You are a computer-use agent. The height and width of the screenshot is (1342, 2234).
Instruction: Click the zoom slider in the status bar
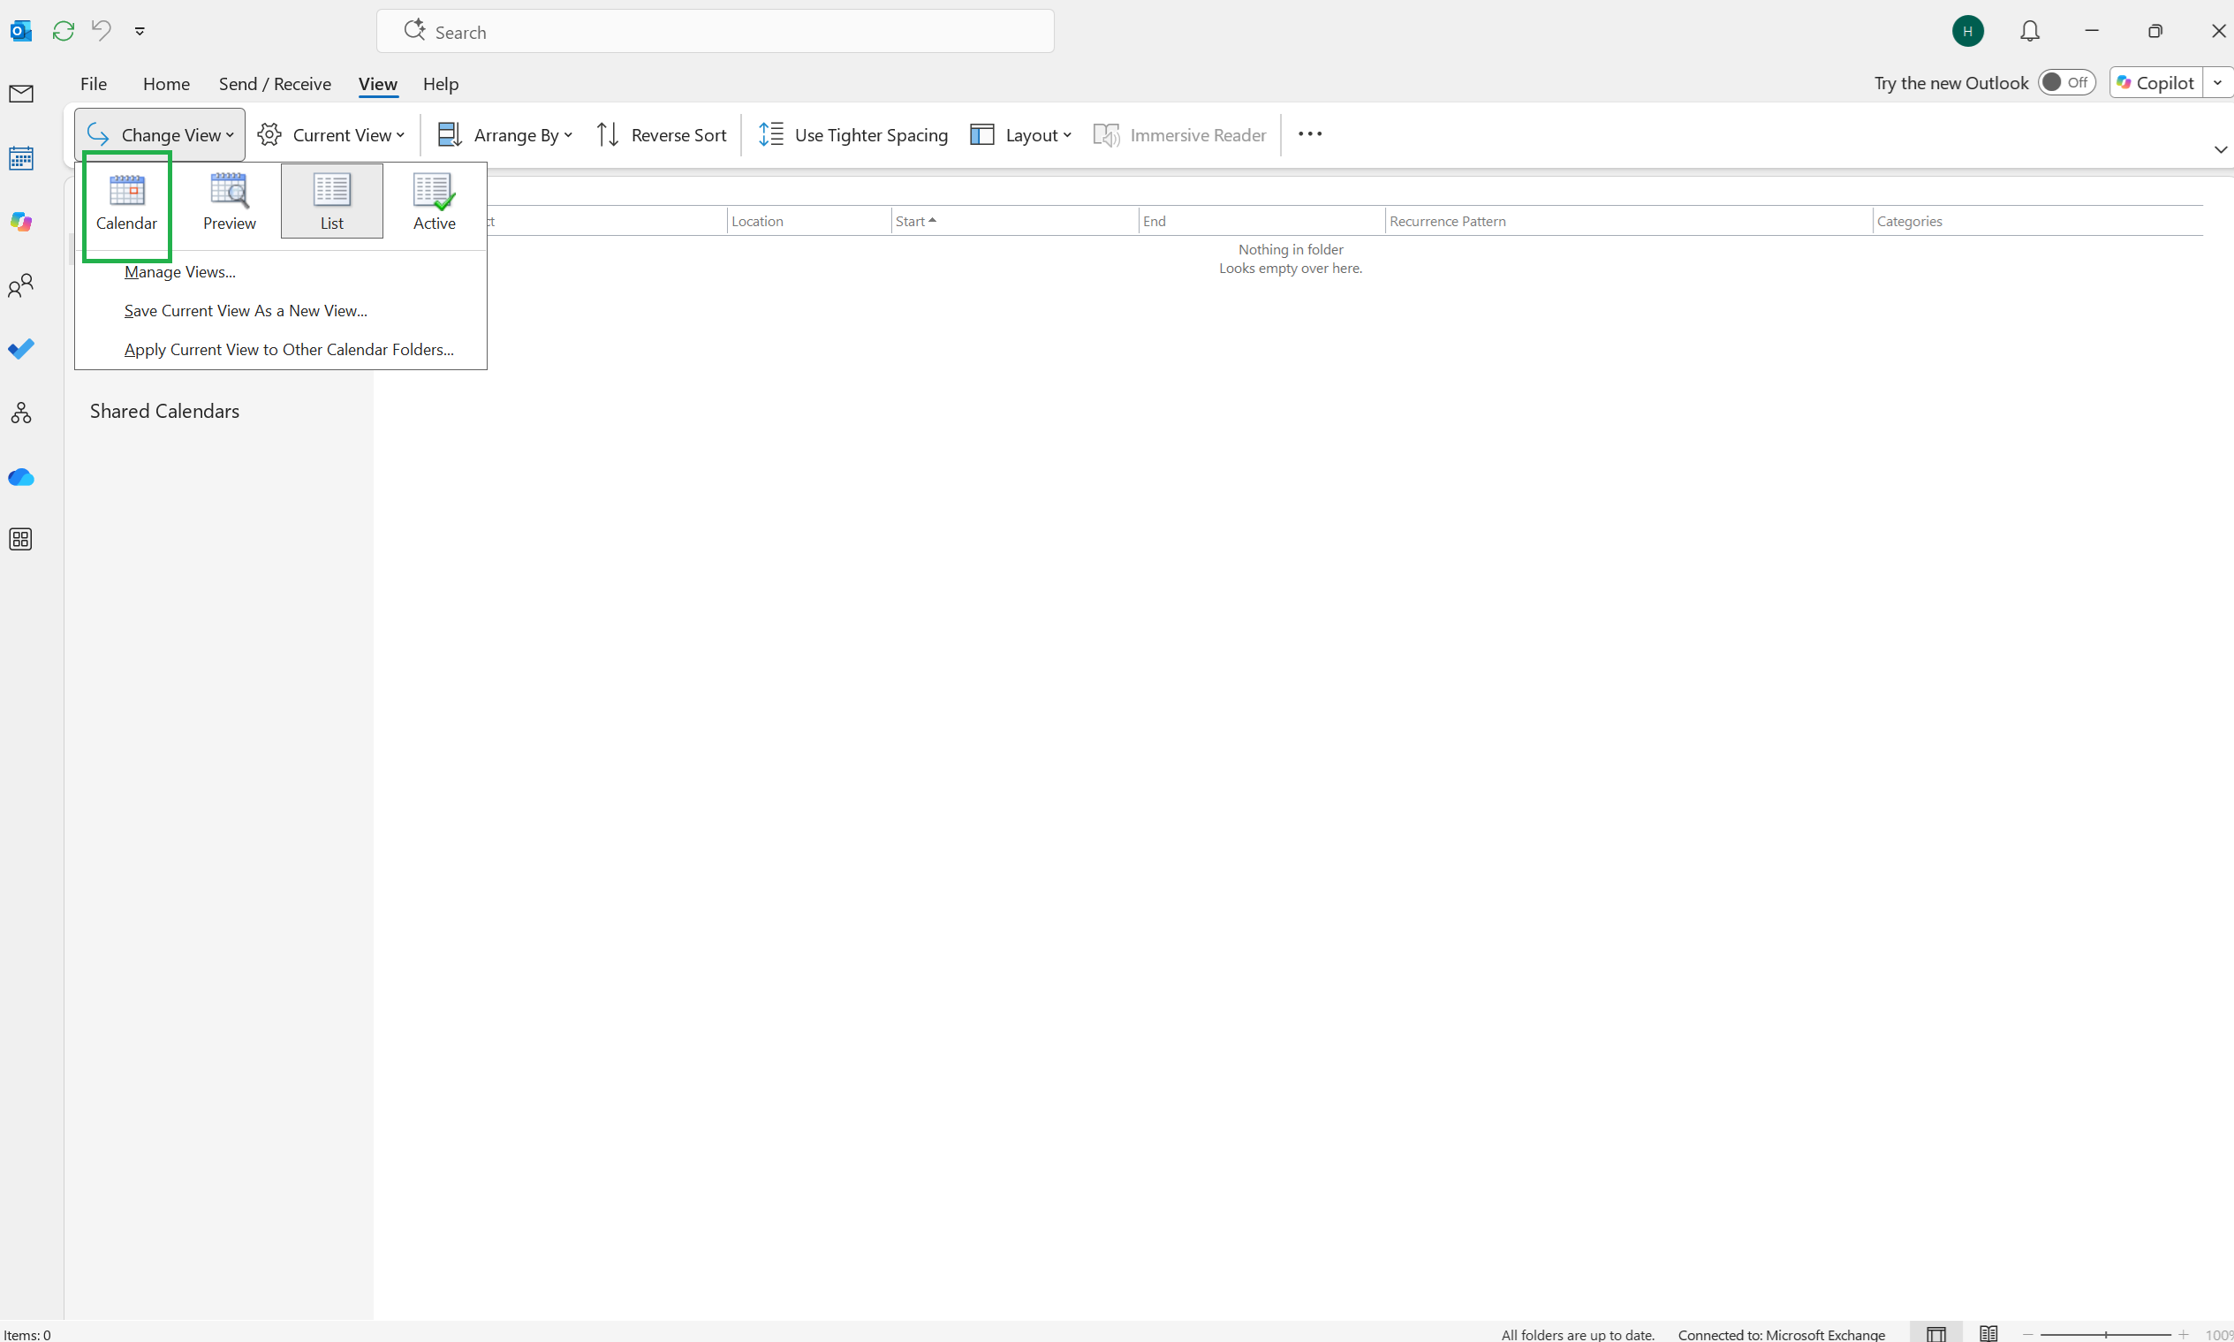pyautogui.click(x=2105, y=1334)
